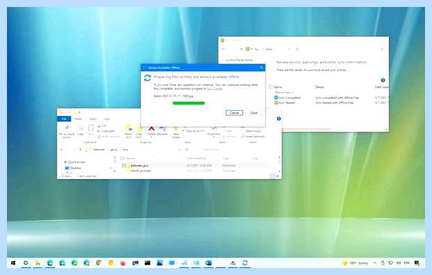Switch to the Share ribbon tab
Viewport: 432px width, 275px height.
(93, 119)
